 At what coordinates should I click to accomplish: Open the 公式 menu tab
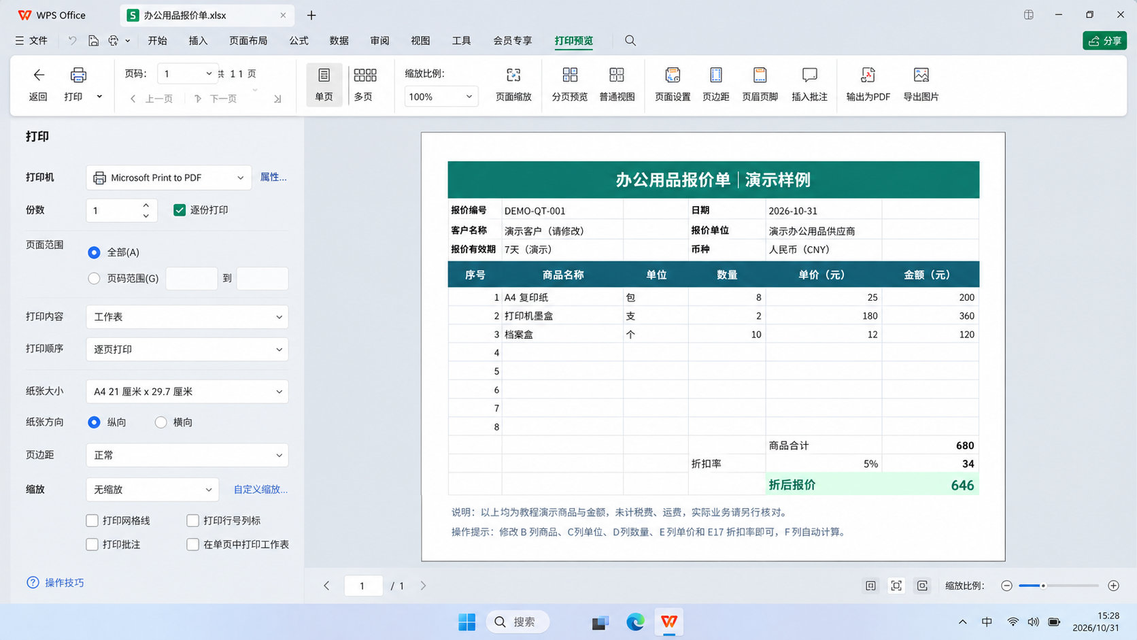click(x=299, y=41)
